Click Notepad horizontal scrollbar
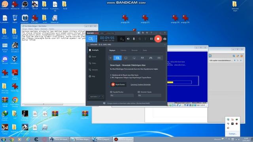 [43, 104]
